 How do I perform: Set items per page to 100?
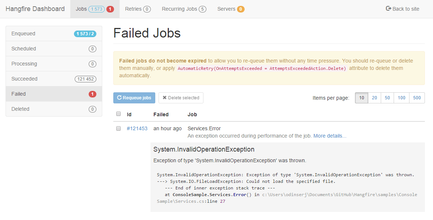[x=401, y=98]
